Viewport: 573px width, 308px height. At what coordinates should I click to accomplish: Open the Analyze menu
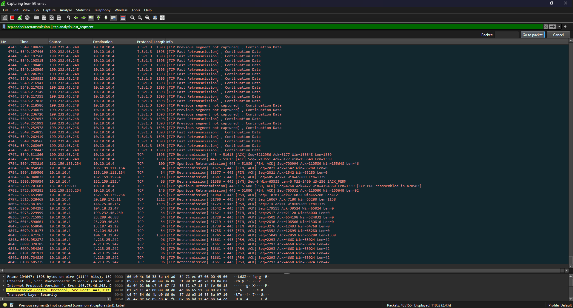(x=66, y=10)
